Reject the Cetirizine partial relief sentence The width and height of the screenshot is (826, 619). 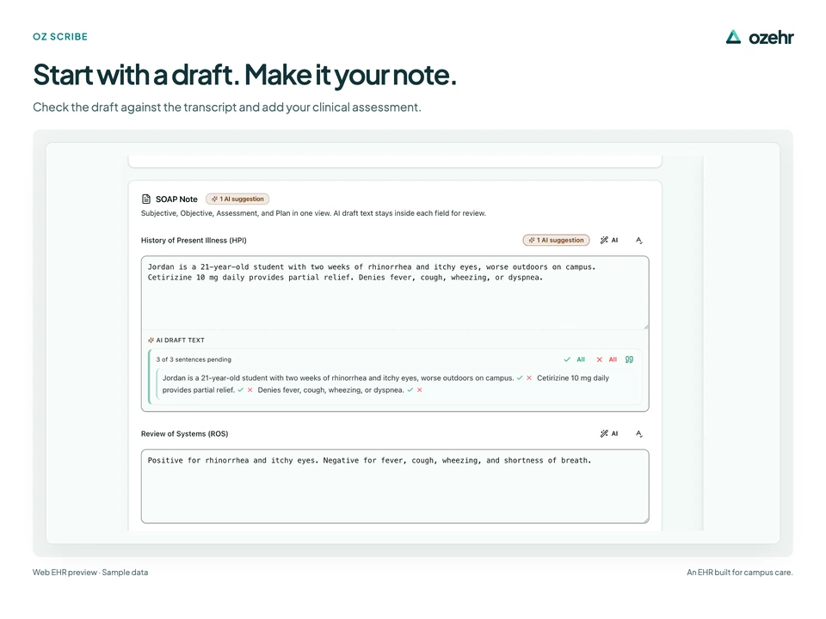250,390
